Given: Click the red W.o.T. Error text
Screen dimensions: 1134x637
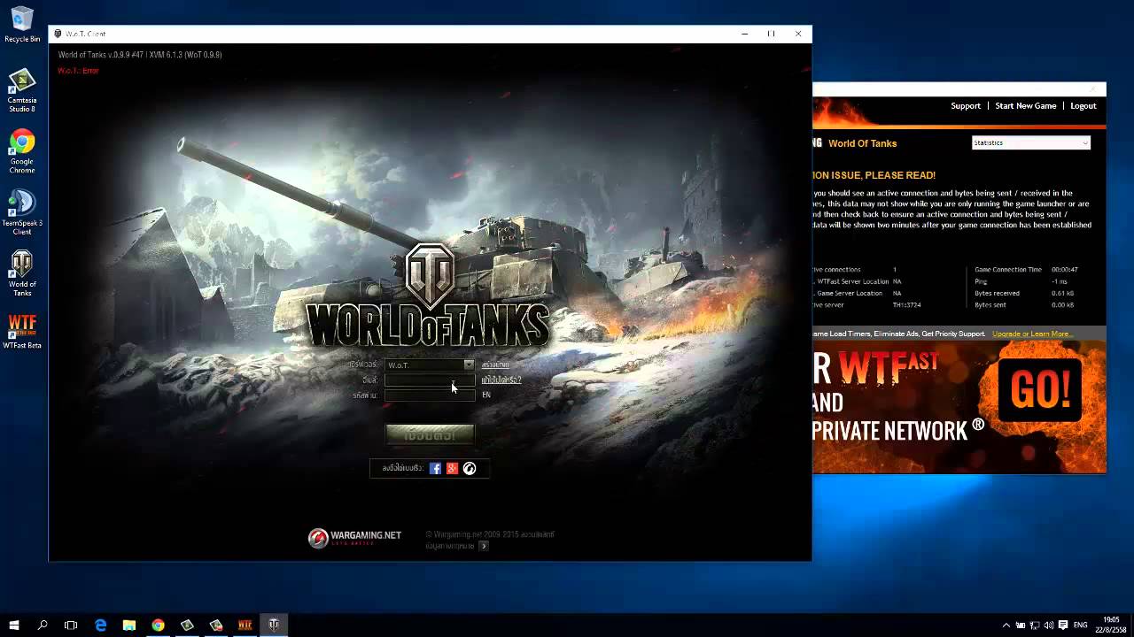Looking at the screenshot, I should tap(78, 71).
